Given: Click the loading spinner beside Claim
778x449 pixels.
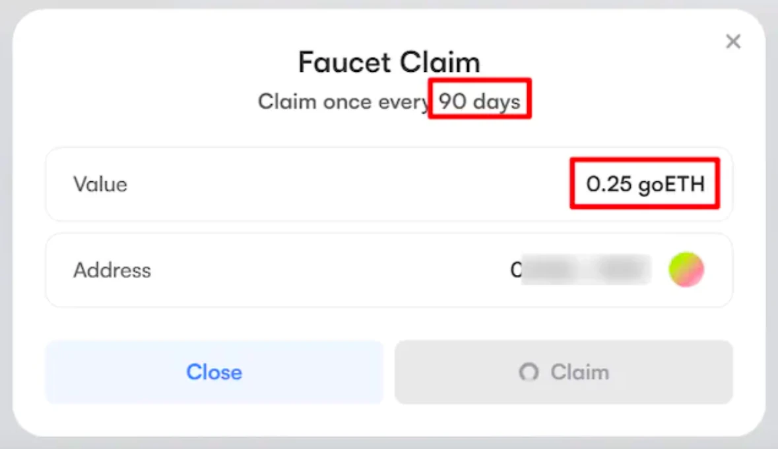Looking at the screenshot, I should (x=529, y=373).
